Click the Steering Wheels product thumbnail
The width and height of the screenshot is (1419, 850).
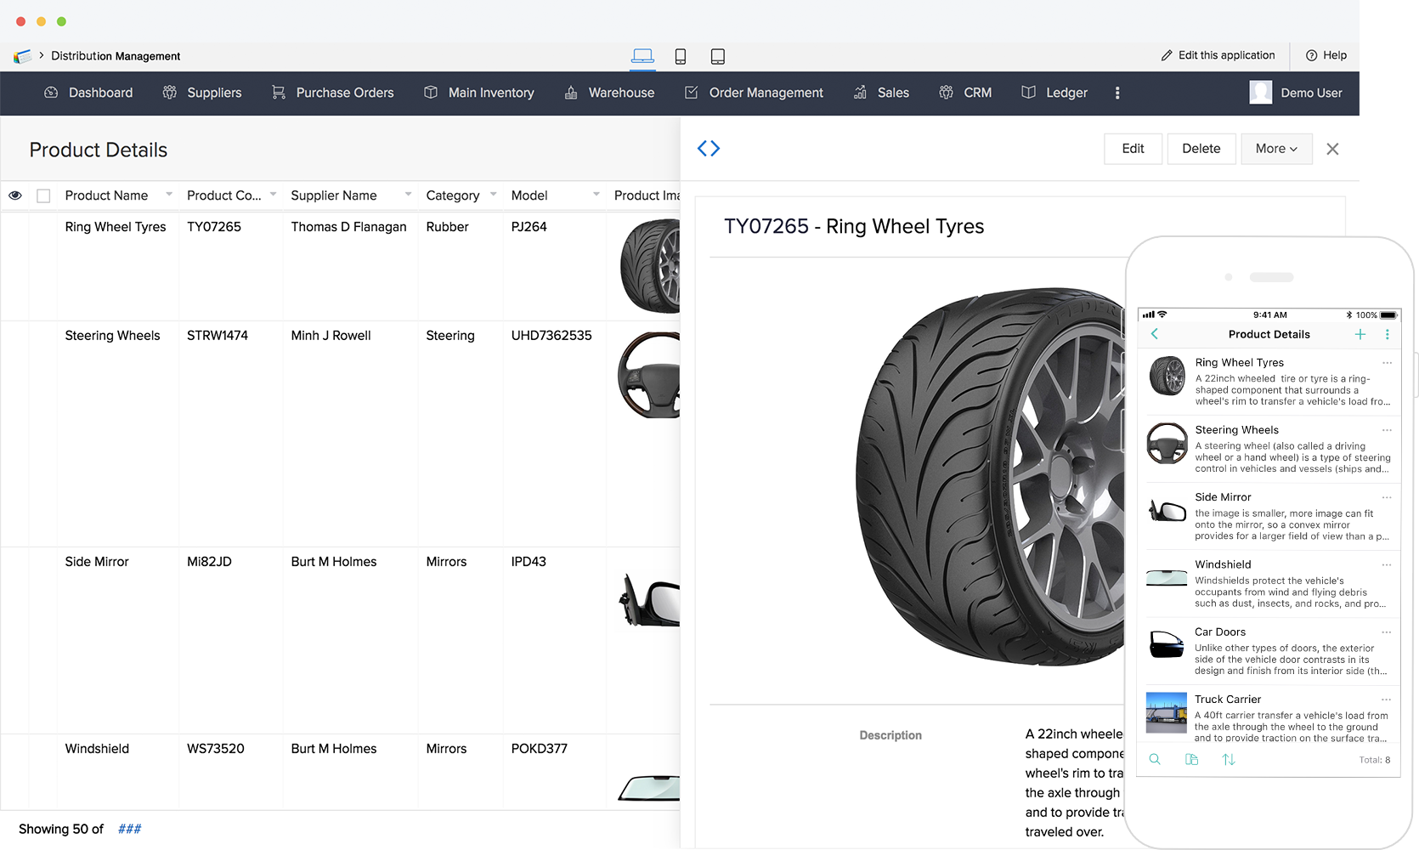click(x=650, y=376)
